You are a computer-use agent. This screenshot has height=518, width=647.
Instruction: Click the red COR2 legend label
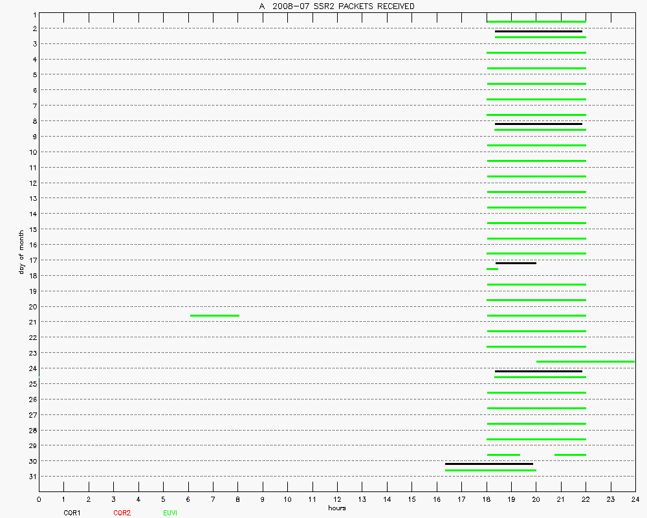point(122,513)
